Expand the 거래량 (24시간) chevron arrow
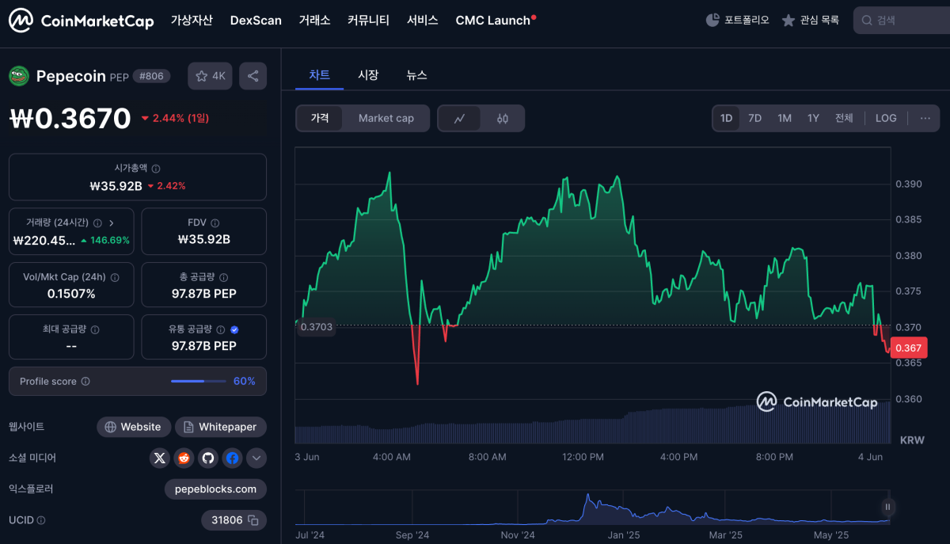The image size is (950, 544). (x=112, y=223)
